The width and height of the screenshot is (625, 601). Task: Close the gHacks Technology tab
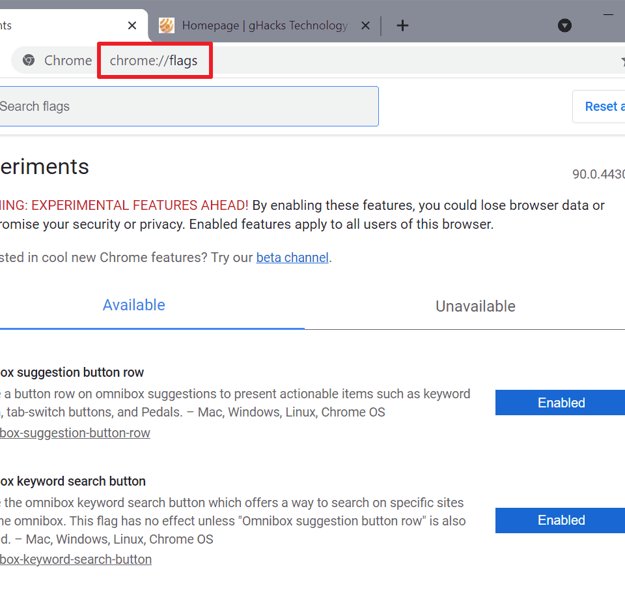tap(365, 25)
